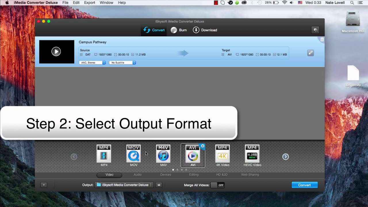
Task: Click the battery status indicator
Action: coord(272,3)
